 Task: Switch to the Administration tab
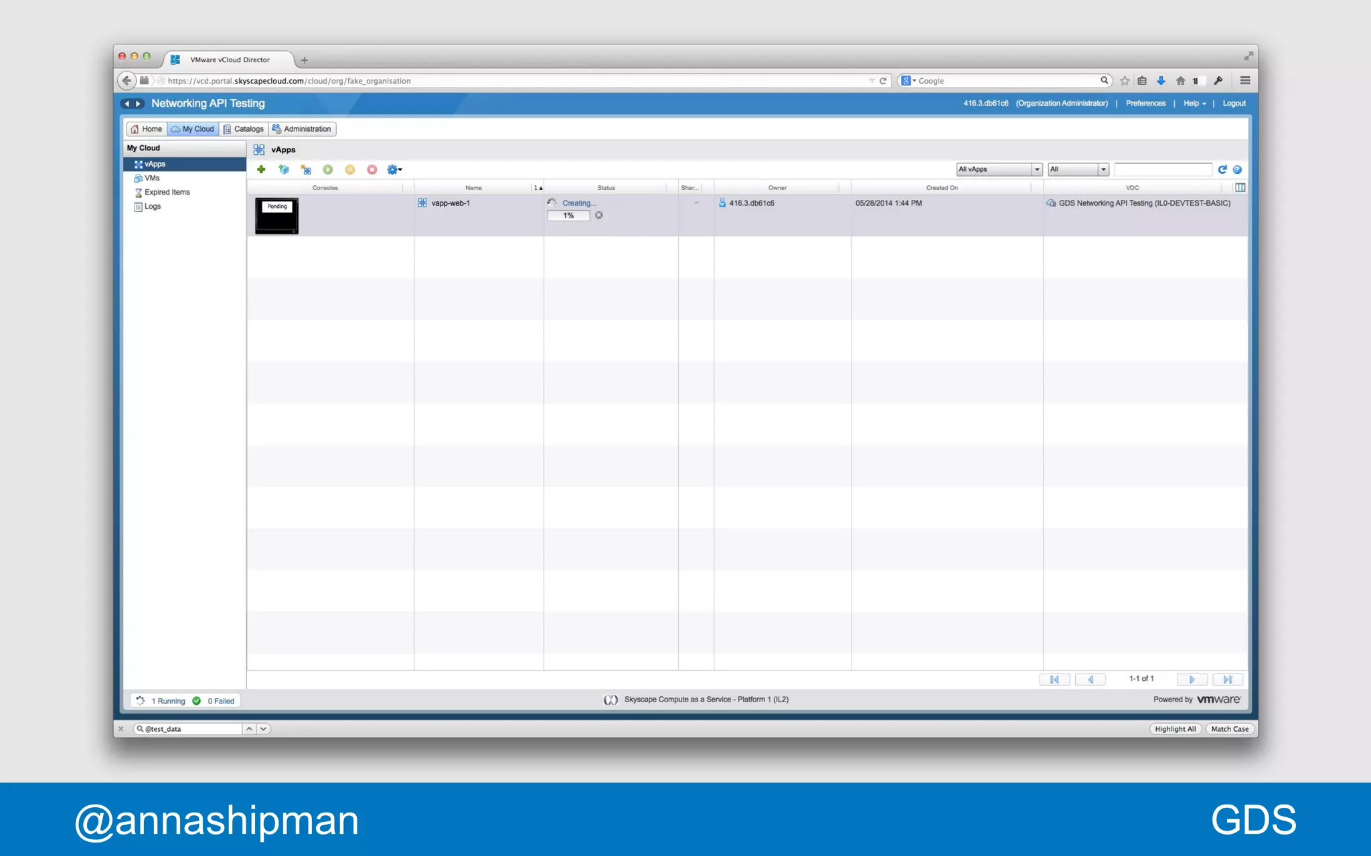(x=302, y=129)
